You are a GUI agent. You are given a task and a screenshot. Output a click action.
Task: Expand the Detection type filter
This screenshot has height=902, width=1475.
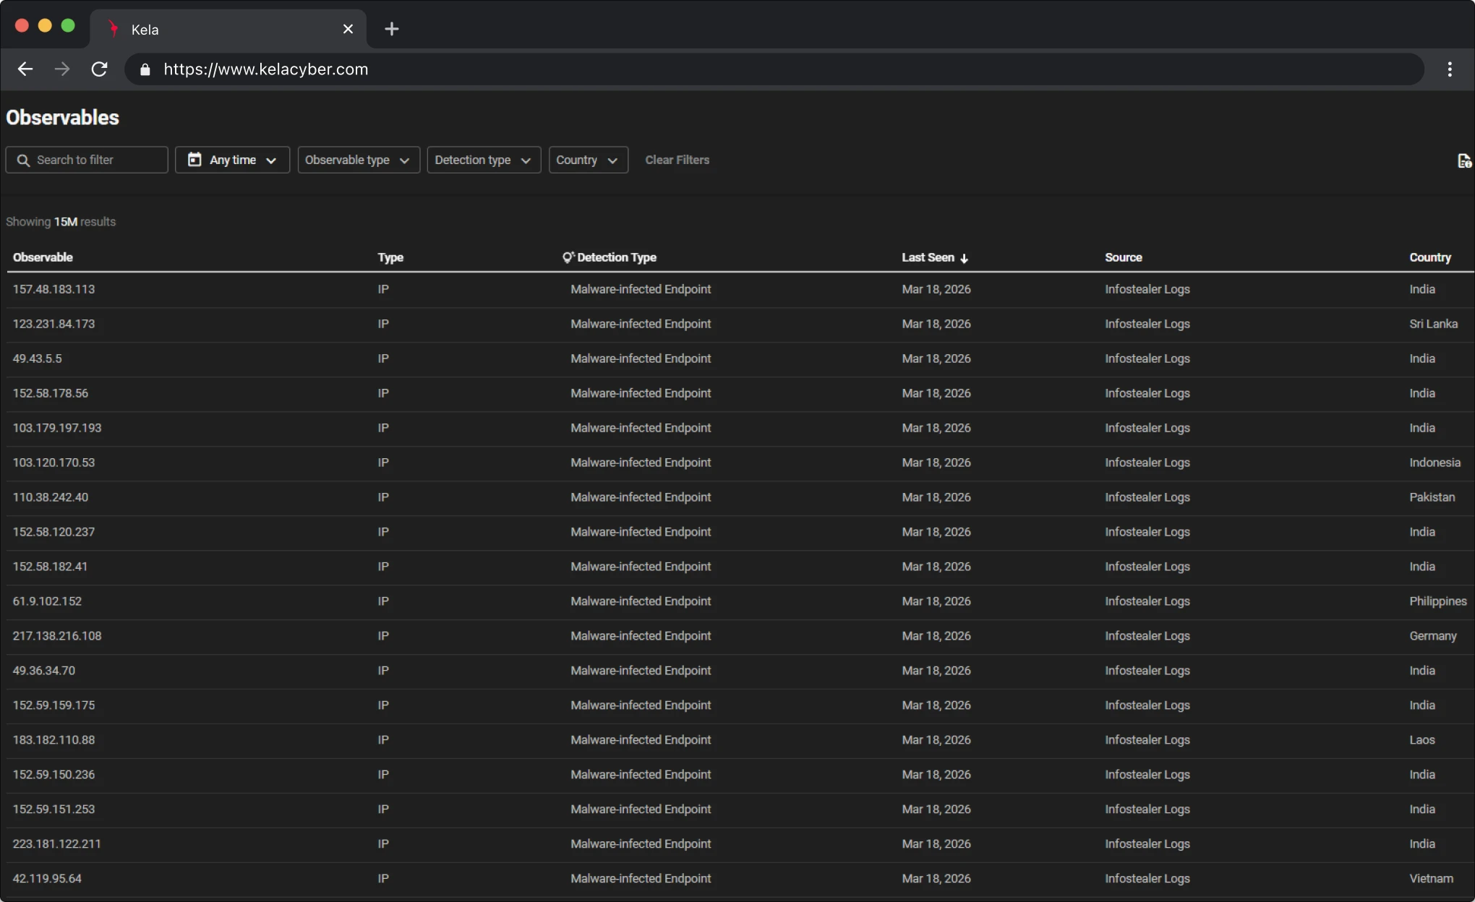[x=484, y=160]
